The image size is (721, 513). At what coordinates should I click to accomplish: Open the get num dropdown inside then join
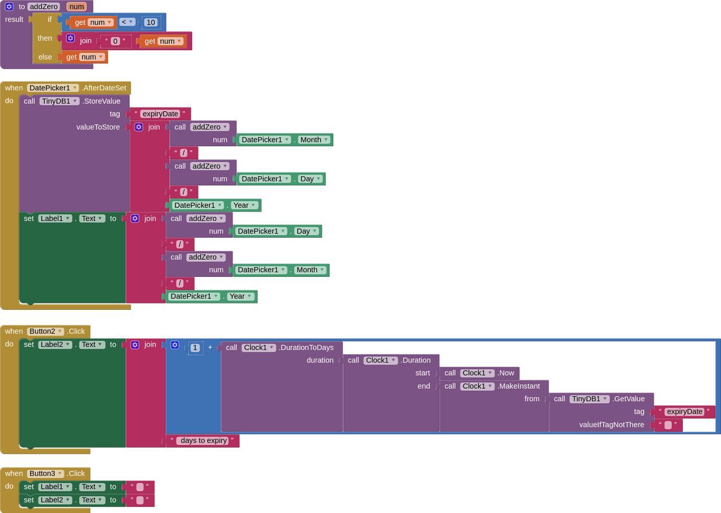[x=171, y=41]
